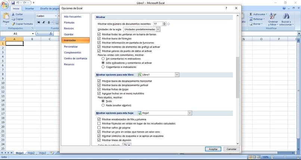Open Color de cuadrícula dropdown arrow
The image size is (301, 160).
[129, 145]
